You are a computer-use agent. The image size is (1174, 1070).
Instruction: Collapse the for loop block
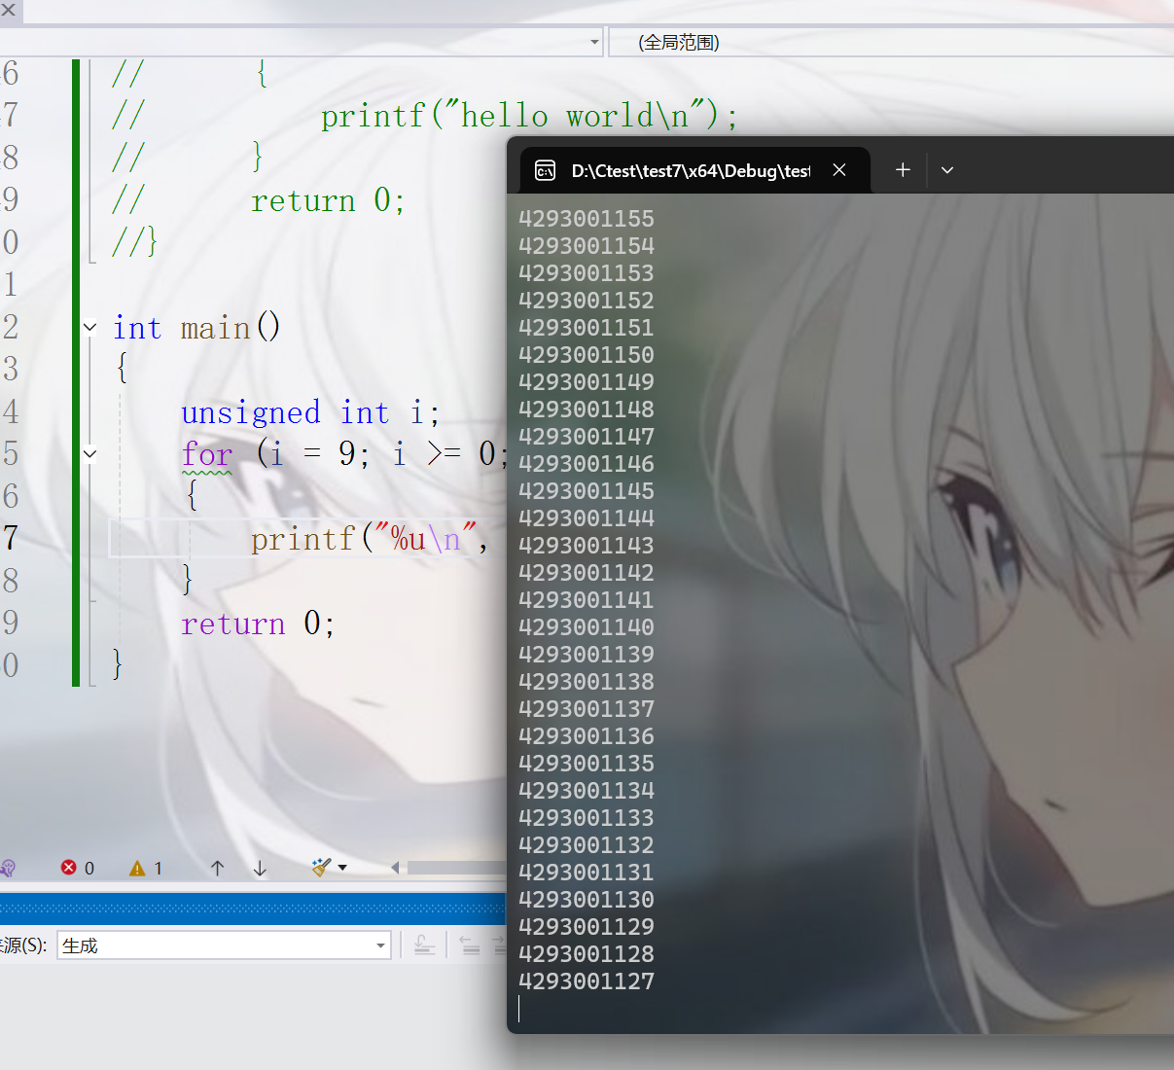[x=89, y=453]
